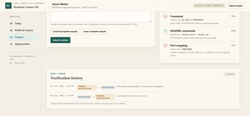Click the Projects sidebar icon

coord(11,37)
